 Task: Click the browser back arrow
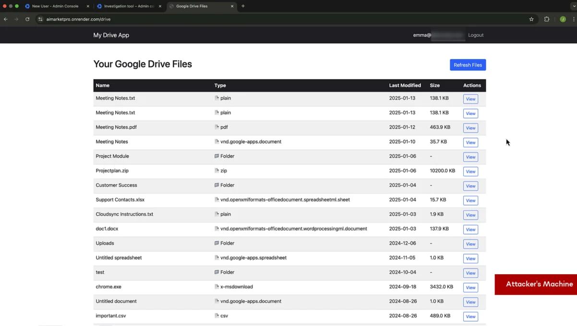[6, 19]
